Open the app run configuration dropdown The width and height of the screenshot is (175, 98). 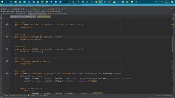[x=36, y=9]
